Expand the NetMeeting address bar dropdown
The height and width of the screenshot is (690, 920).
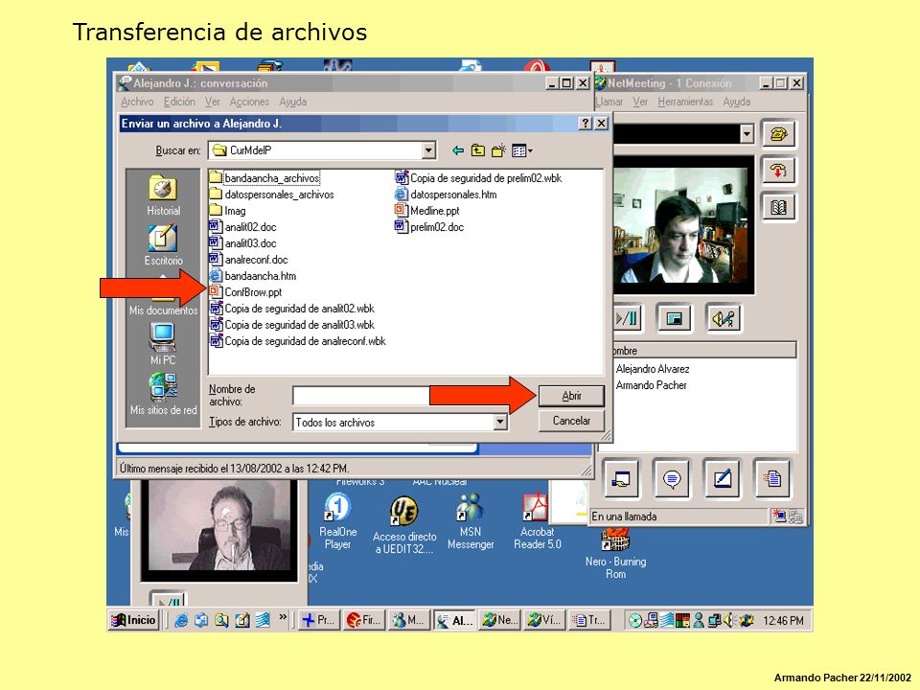(x=747, y=134)
